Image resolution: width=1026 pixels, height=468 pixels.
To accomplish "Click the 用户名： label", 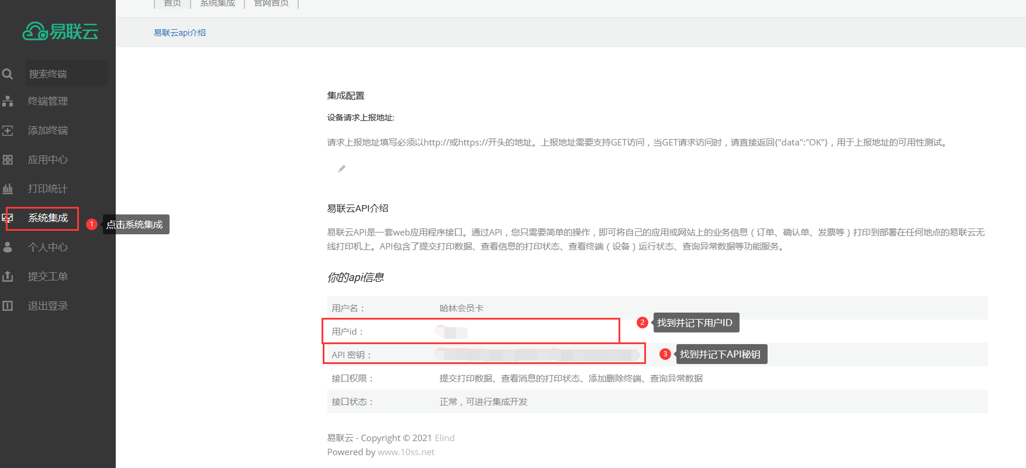I will [x=348, y=308].
